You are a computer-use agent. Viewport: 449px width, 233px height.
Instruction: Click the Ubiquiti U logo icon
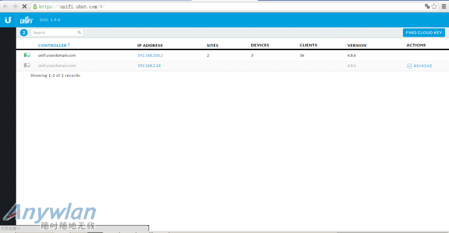tap(8, 20)
